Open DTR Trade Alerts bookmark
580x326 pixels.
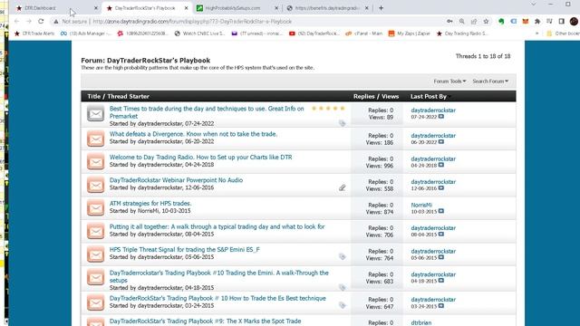34,34
